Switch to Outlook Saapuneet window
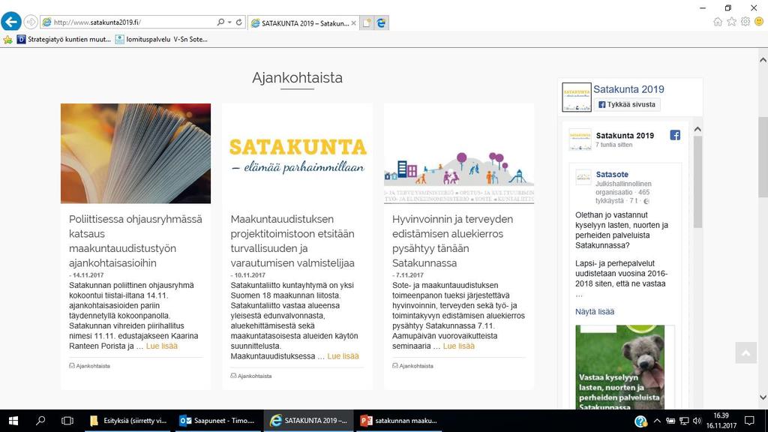The height and width of the screenshot is (432, 768). pyautogui.click(x=218, y=421)
